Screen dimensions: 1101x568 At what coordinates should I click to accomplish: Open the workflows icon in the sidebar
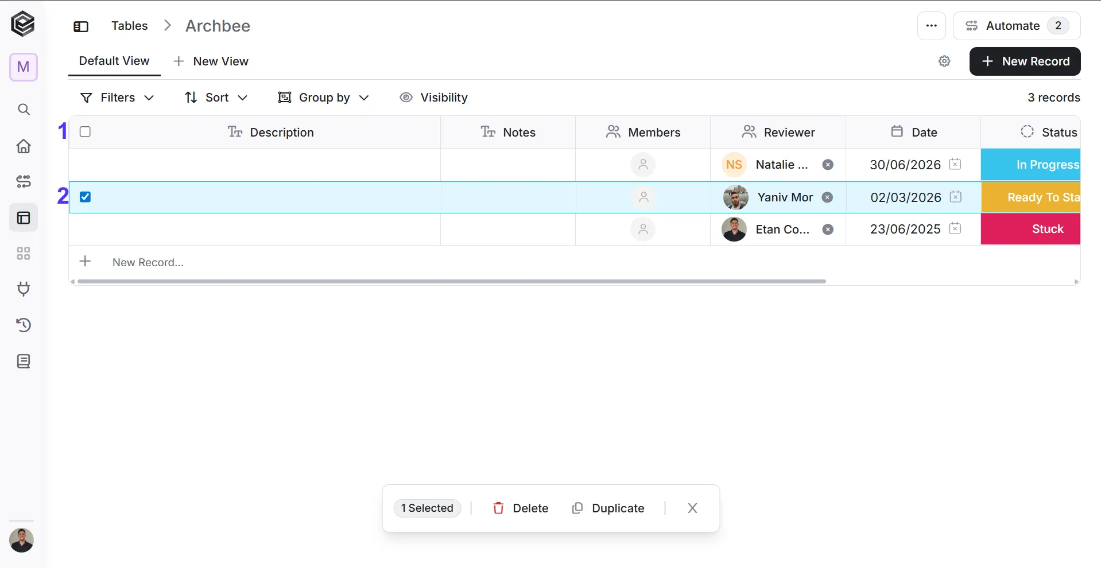(24, 182)
